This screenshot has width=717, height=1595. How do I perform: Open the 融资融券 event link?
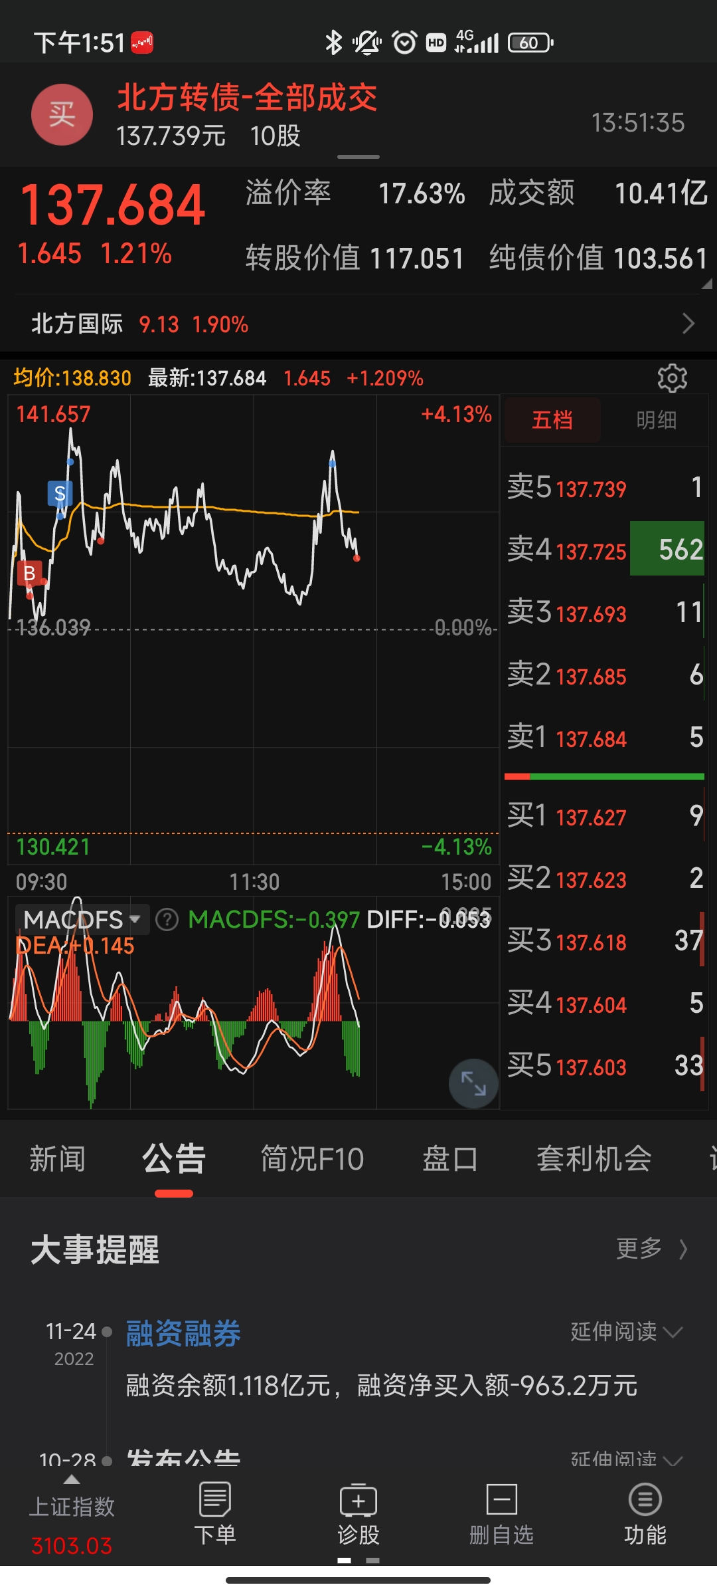point(183,1333)
